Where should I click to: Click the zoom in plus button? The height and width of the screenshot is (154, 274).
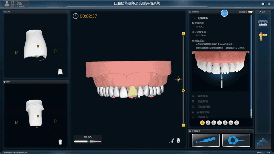[x=183, y=34]
